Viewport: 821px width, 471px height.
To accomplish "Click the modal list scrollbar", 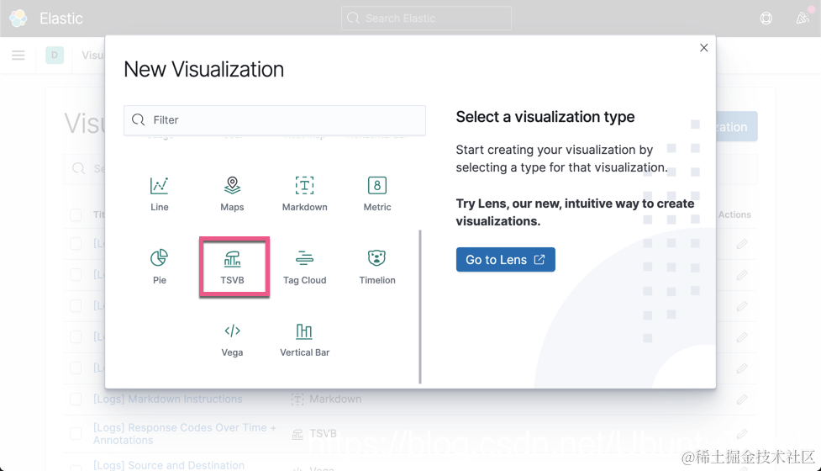I will click(420, 306).
